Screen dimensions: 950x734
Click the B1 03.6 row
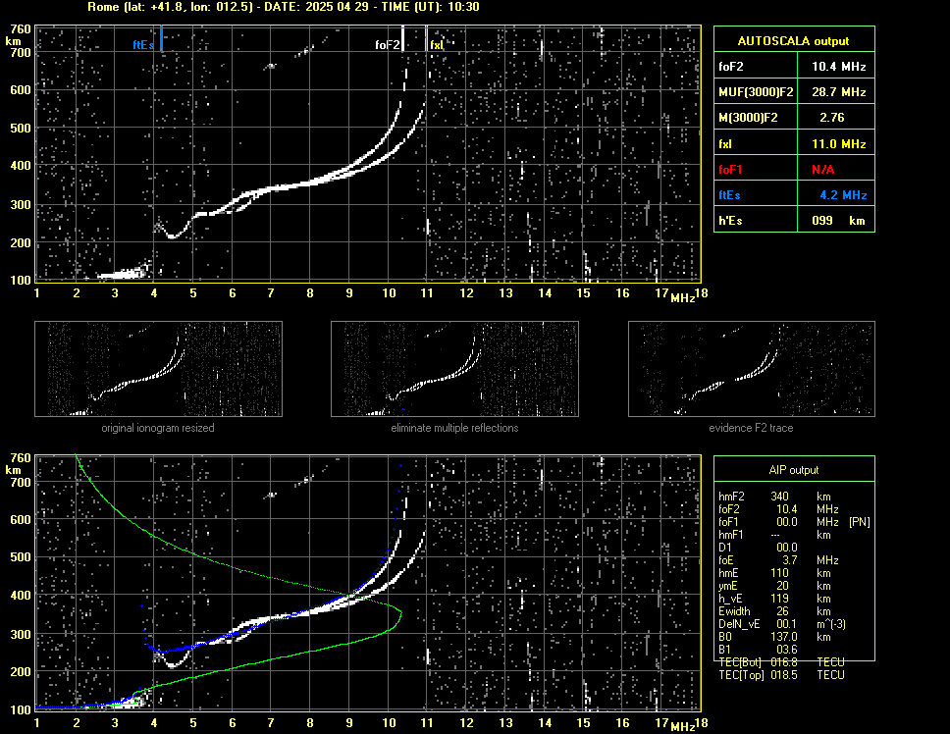click(x=758, y=650)
